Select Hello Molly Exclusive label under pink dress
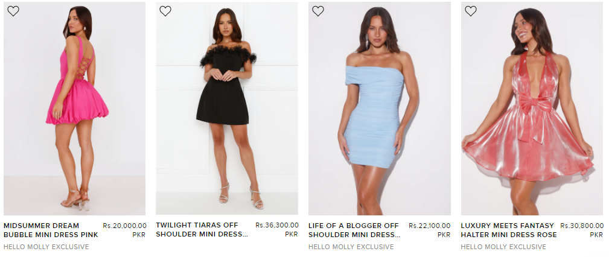Image resolution: width=609 pixels, height=257 pixels. pos(46,247)
